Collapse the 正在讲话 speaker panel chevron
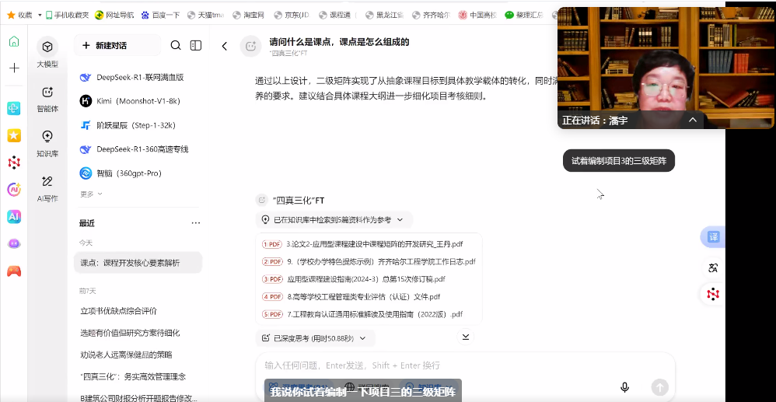 pos(692,121)
